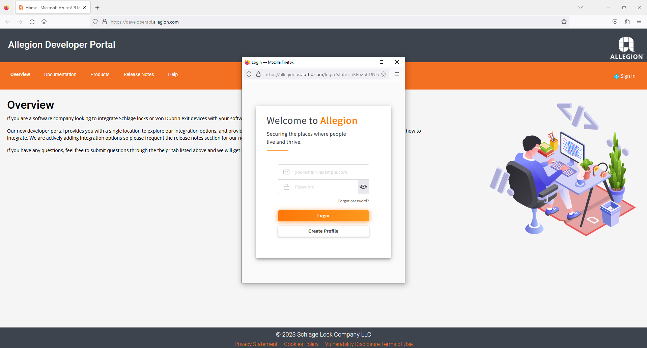Toggle password visibility eye icon
The width and height of the screenshot is (647, 348).
pos(363,187)
